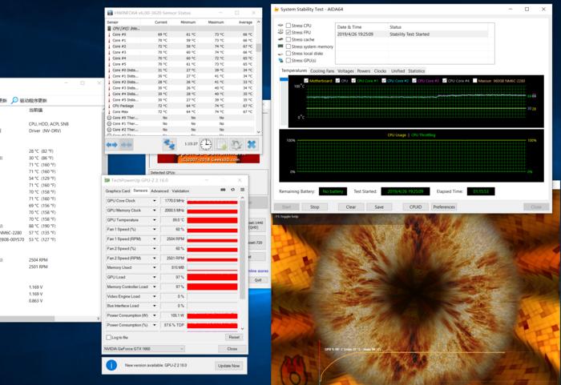Open GPU-Z hamburger menu icon
The image size is (561, 385).
click(242, 190)
